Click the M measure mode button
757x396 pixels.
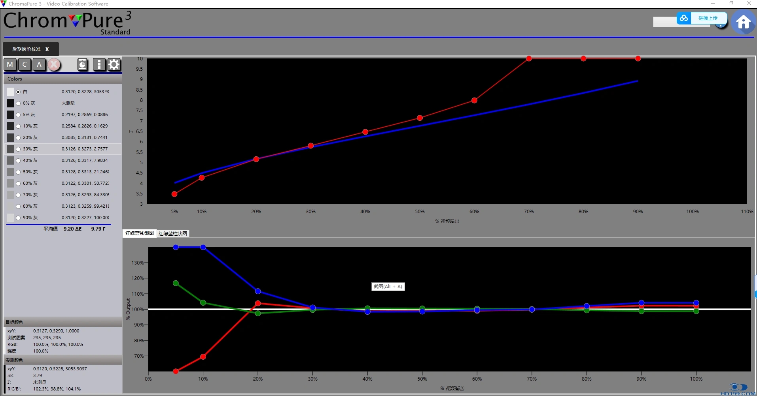tap(10, 64)
